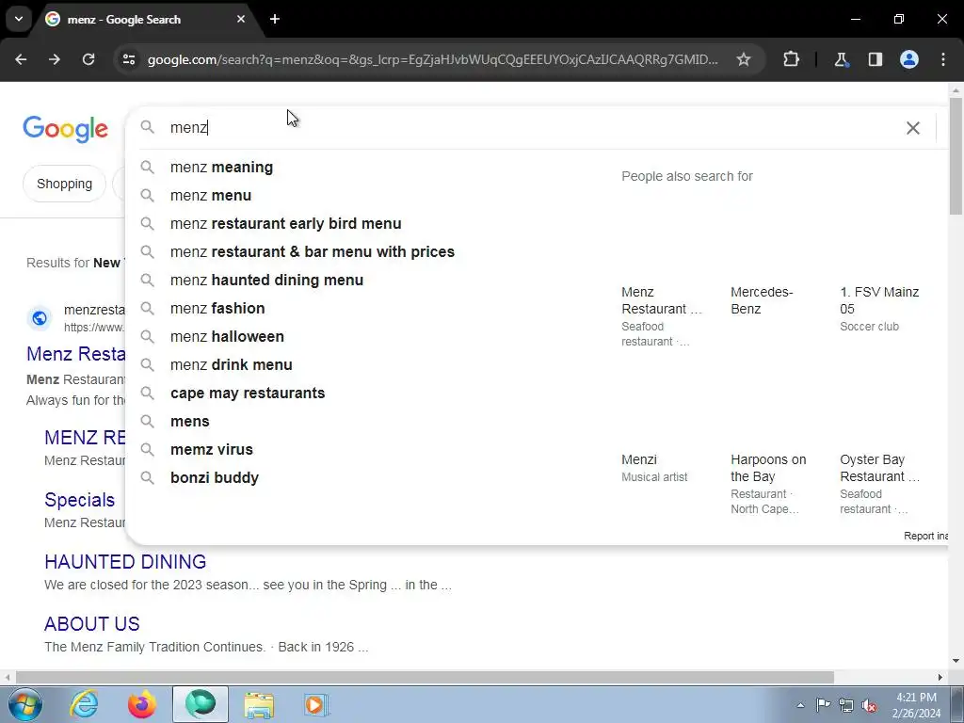Filter results by Shopping
This screenshot has height=723, width=964.
coord(65,184)
